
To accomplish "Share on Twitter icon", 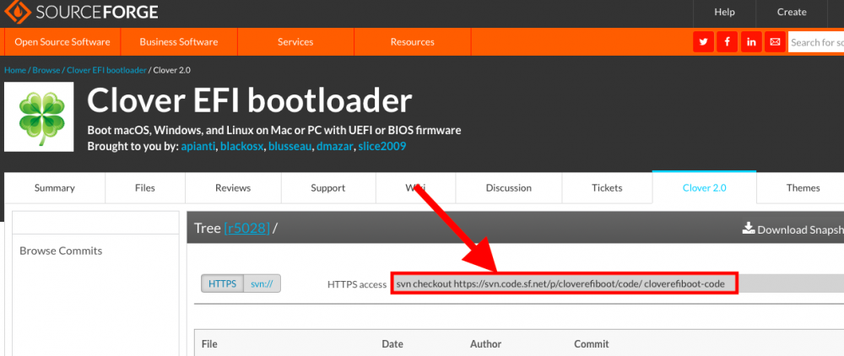I will [704, 42].
